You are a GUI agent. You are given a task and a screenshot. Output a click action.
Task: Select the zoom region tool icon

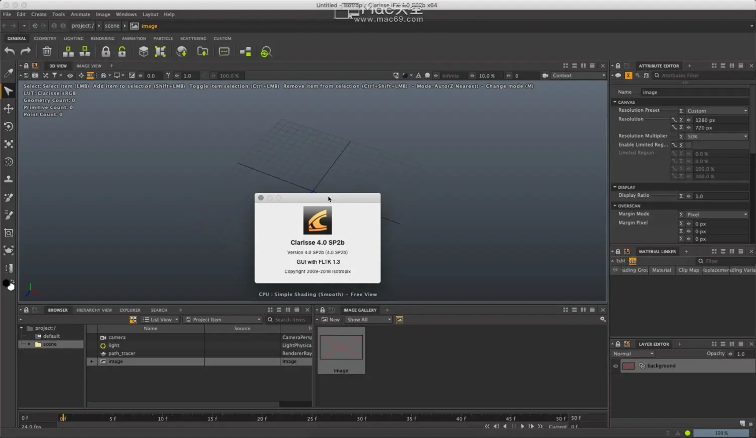[9, 233]
